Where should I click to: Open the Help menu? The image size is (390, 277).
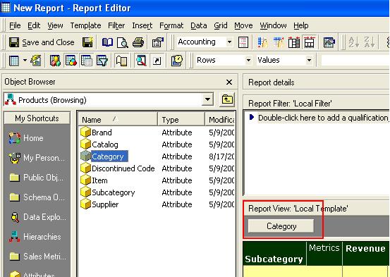(x=301, y=25)
